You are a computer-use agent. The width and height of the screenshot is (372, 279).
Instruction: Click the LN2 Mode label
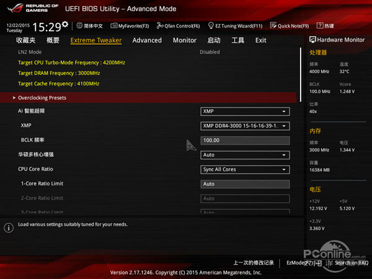[x=30, y=52]
